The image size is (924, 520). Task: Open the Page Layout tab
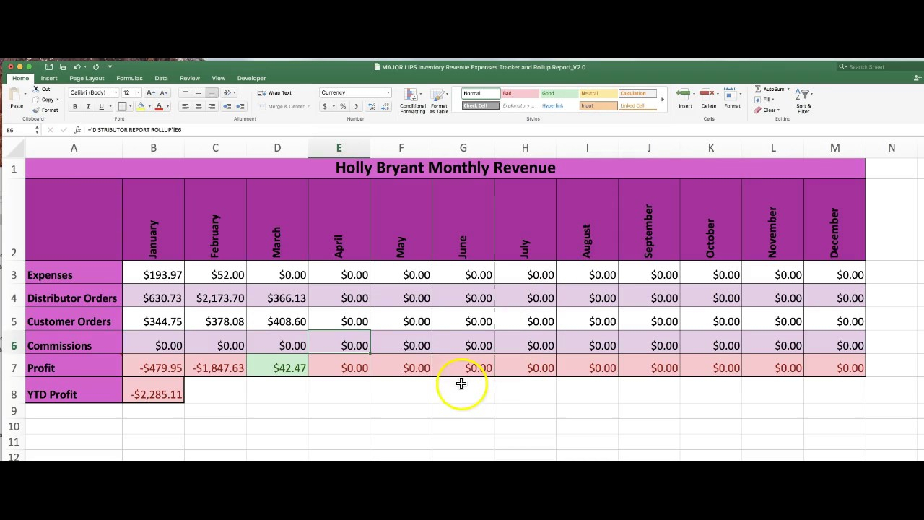pyautogui.click(x=87, y=78)
